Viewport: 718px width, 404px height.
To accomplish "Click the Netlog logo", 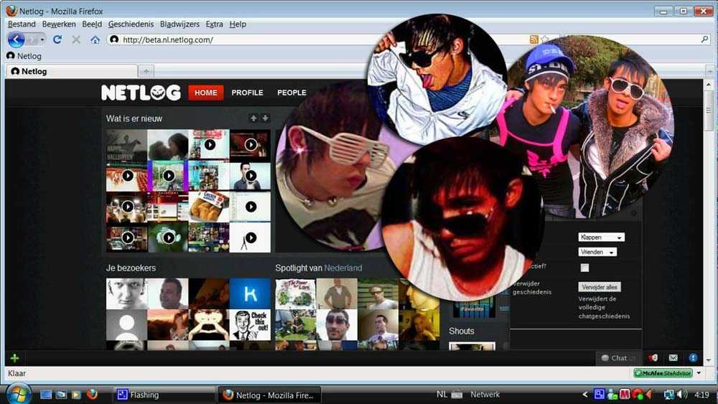I will pyautogui.click(x=141, y=93).
